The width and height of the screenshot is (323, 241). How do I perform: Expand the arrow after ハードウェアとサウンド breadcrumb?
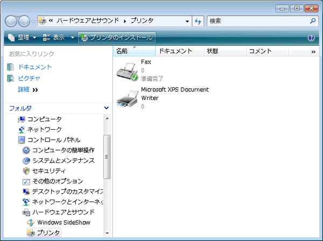[125, 21]
